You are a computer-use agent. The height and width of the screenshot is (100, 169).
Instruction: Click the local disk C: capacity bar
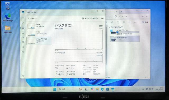point(128,32)
